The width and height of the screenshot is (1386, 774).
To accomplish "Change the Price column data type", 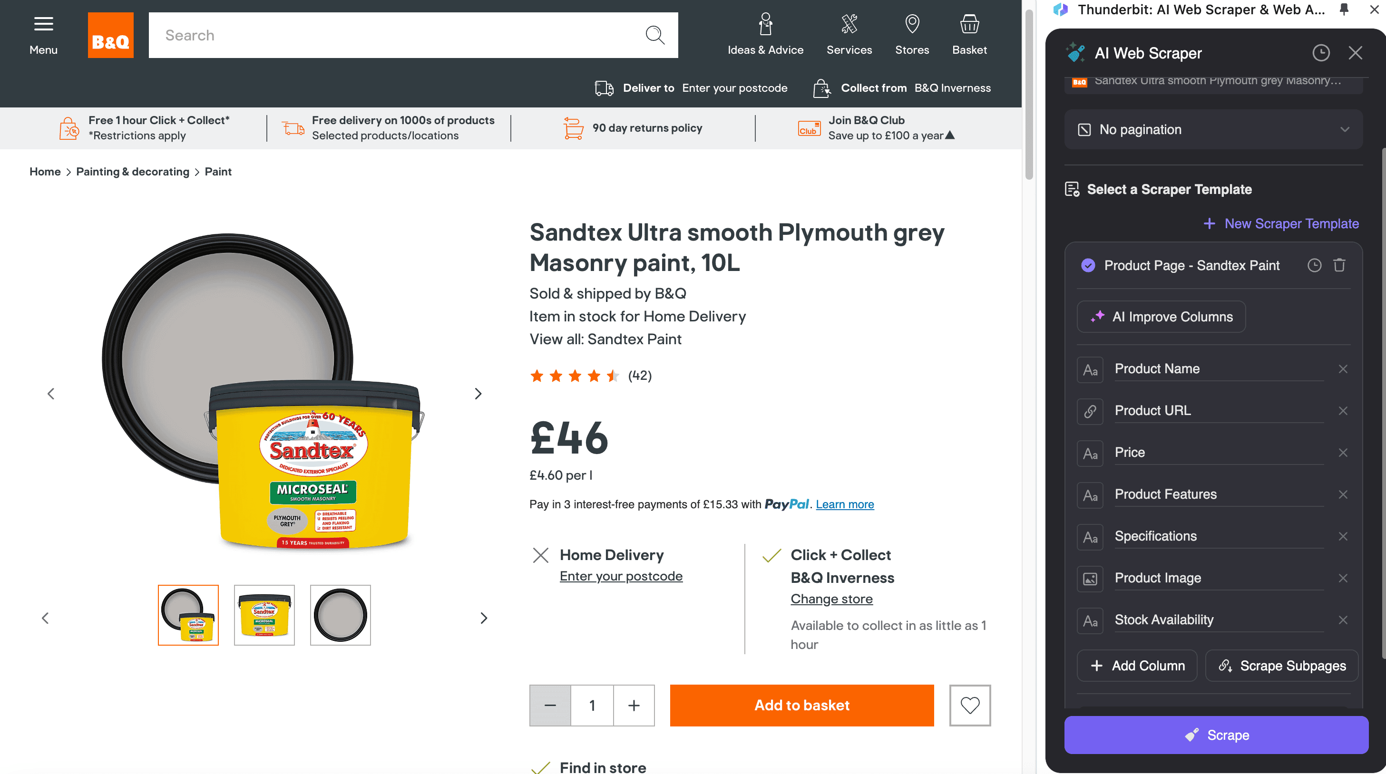I will 1090,453.
